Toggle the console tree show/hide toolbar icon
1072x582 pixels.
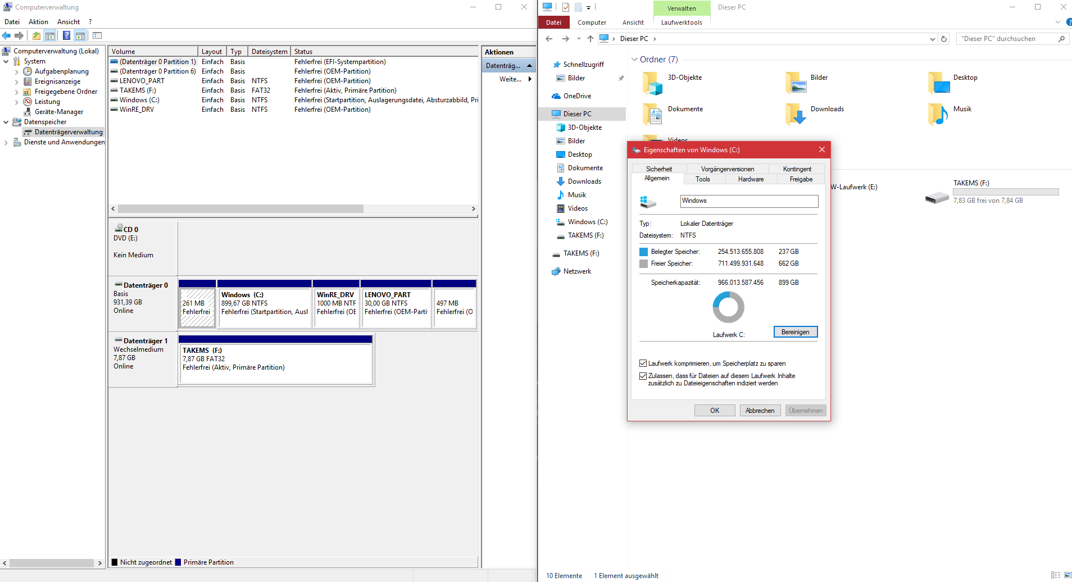50,35
